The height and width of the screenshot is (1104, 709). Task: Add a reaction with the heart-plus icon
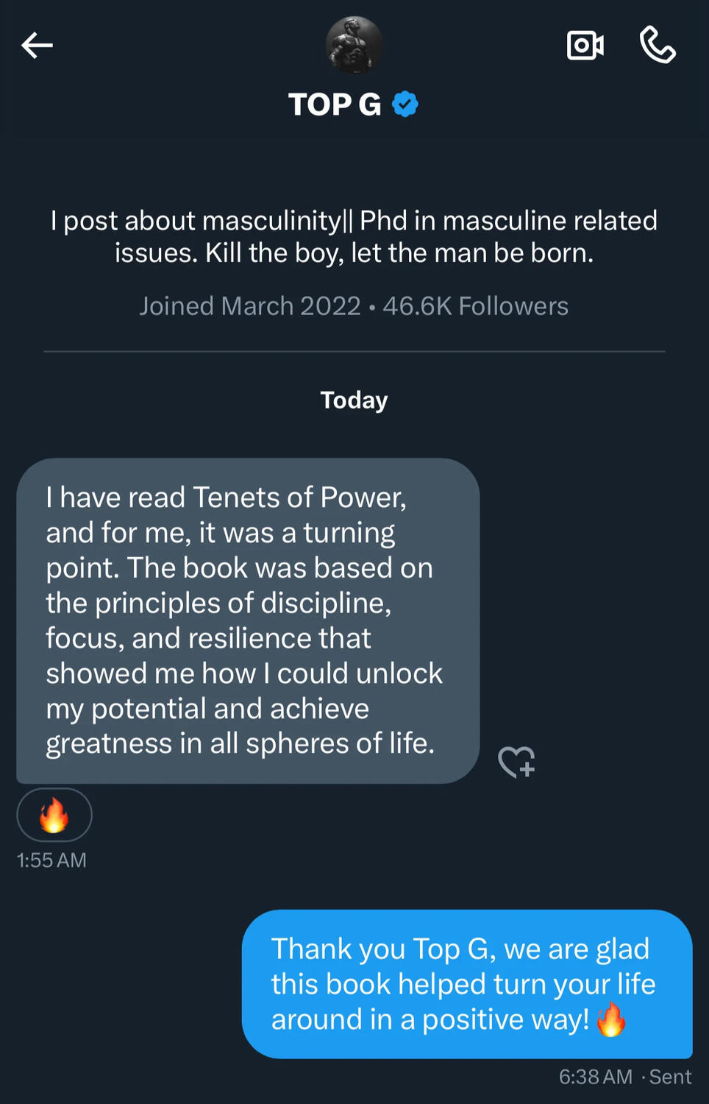click(516, 762)
